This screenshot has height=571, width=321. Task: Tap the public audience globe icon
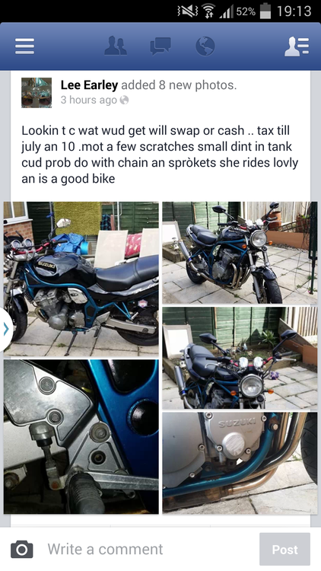click(125, 100)
